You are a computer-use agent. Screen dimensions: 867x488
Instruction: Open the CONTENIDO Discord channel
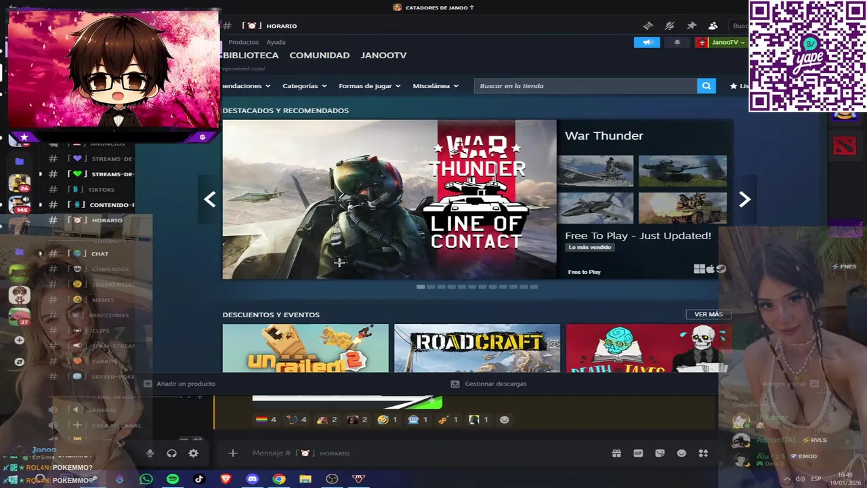pos(91,205)
